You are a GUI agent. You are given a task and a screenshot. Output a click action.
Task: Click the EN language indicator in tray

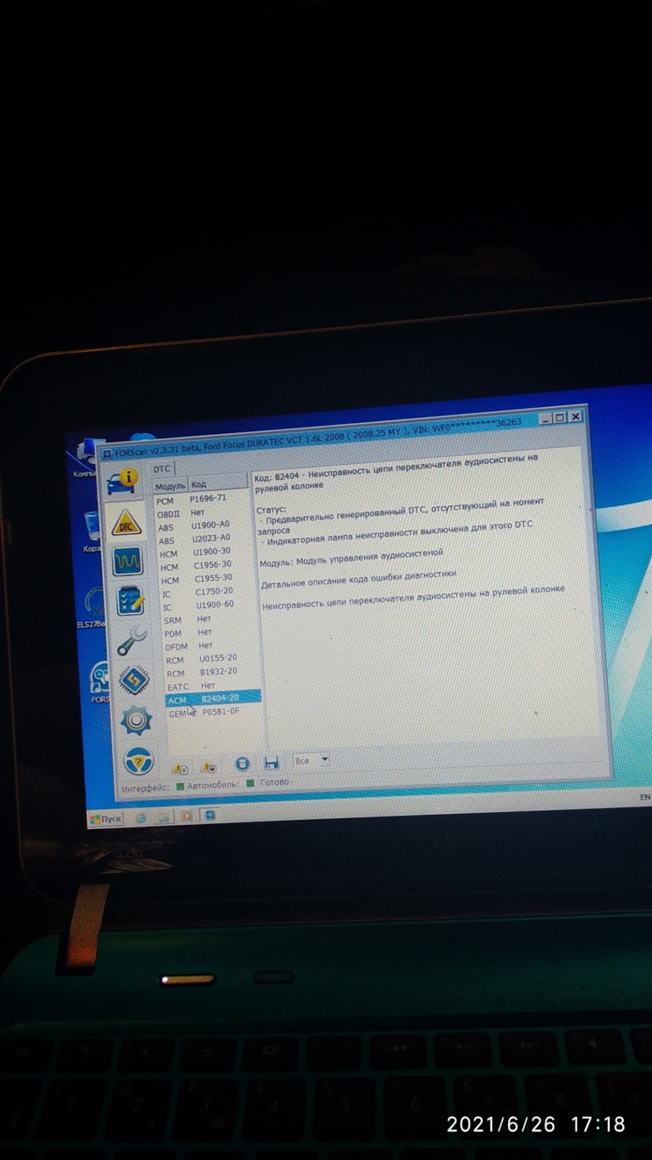tap(645, 797)
